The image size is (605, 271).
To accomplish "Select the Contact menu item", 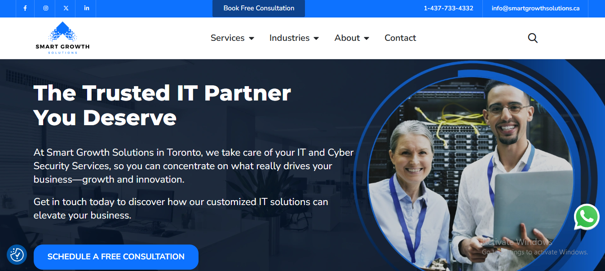I will click(400, 38).
